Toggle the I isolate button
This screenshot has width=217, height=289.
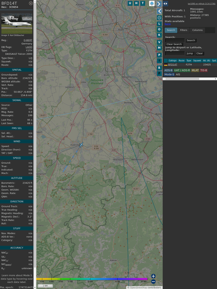159,61
